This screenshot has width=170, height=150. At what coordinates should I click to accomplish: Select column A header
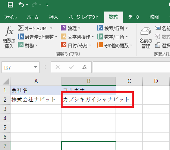(x=36, y=81)
